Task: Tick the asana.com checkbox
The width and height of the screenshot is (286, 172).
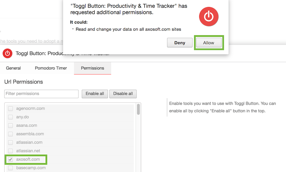Action: (x=10, y=125)
